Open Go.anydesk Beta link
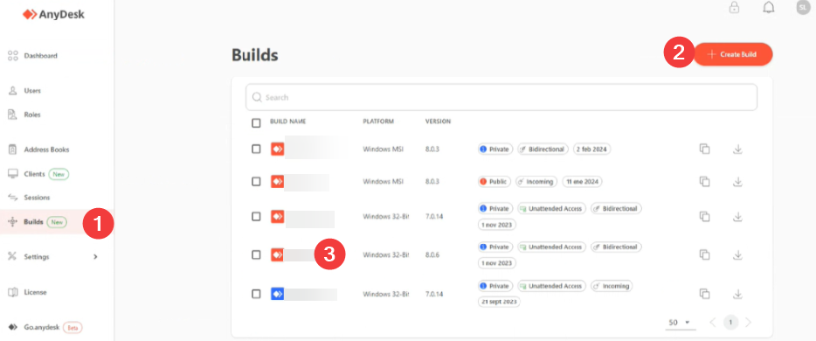The width and height of the screenshot is (816, 341). [x=45, y=328]
